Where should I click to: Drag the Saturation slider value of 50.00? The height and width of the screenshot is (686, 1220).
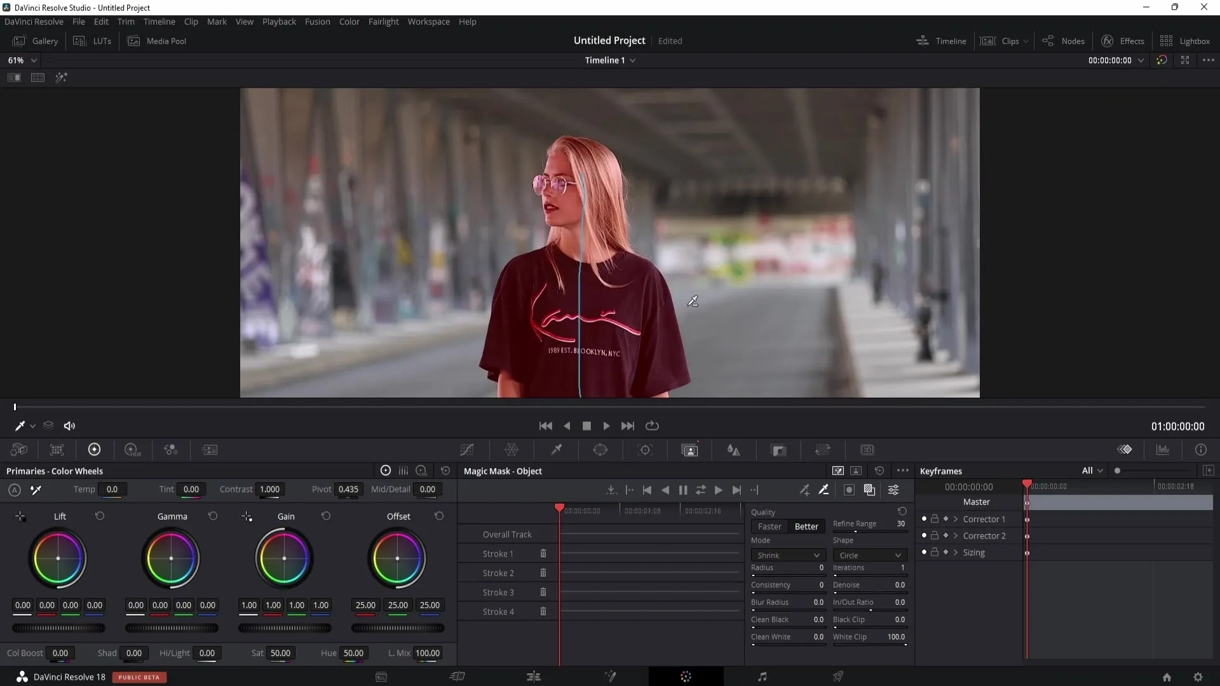(x=280, y=652)
